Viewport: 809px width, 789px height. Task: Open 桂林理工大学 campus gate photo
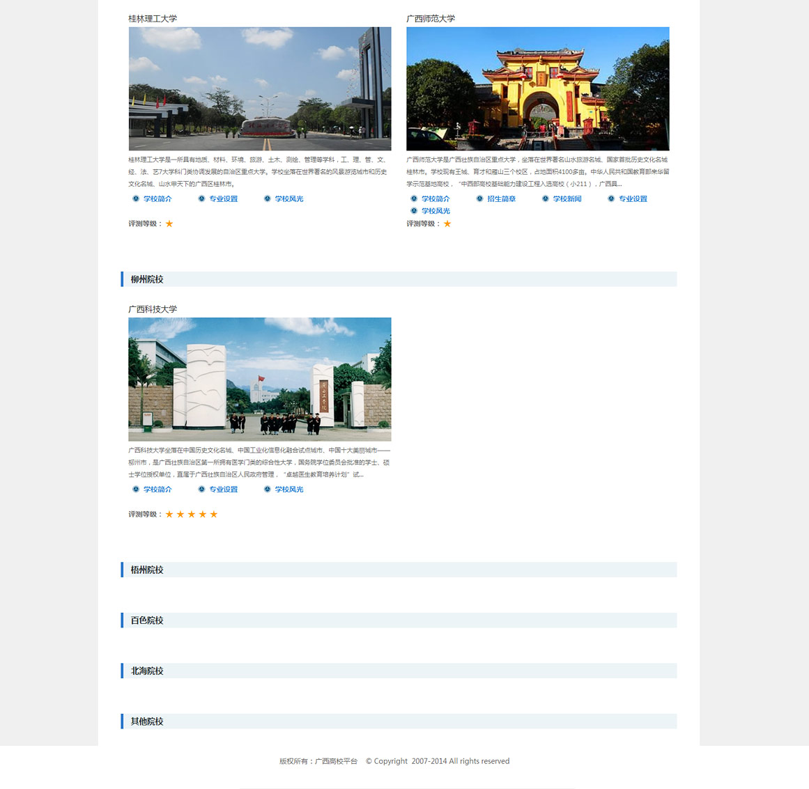[260, 88]
